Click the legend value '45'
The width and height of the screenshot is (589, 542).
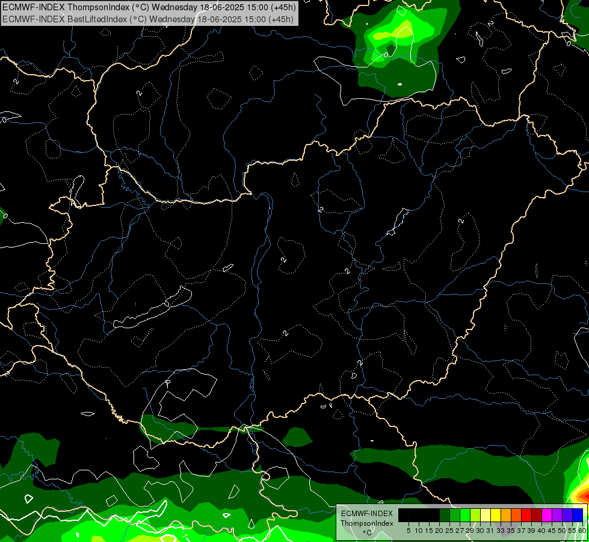[x=552, y=531]
